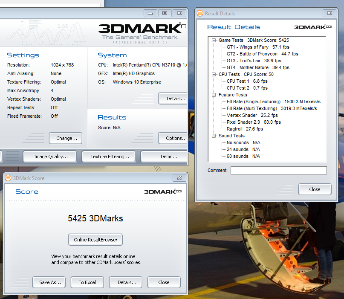344x299 pixels.
Task: Click Close button in Result Details window
Action: (x=315, y=189)
